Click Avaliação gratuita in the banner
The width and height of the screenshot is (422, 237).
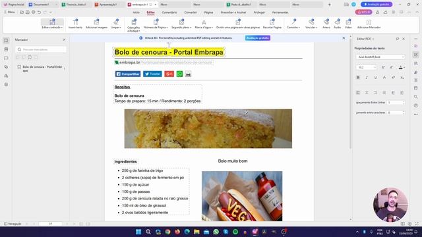click(x=258, y=38)
